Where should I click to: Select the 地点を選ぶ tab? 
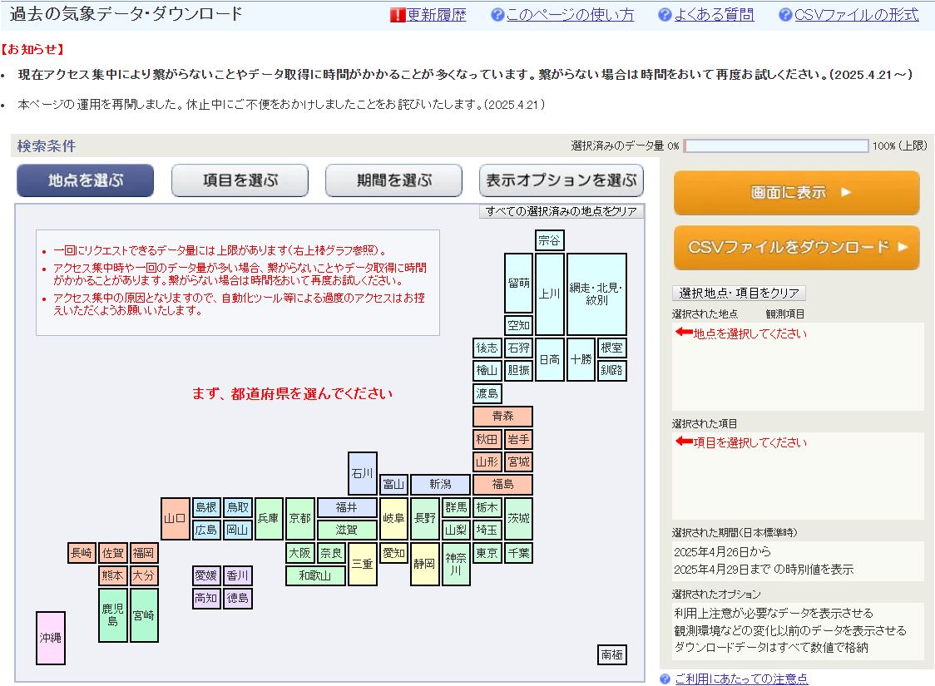pyautogui.click(x=85, y=180)
